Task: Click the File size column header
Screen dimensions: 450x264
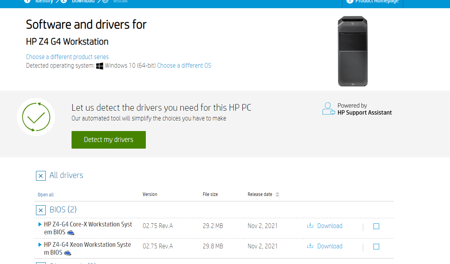Action: click(210, 194)
